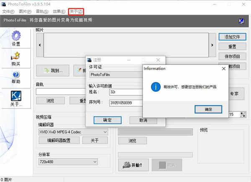Click the 预览 preview area
251x182 pixels.
point(221,146)
